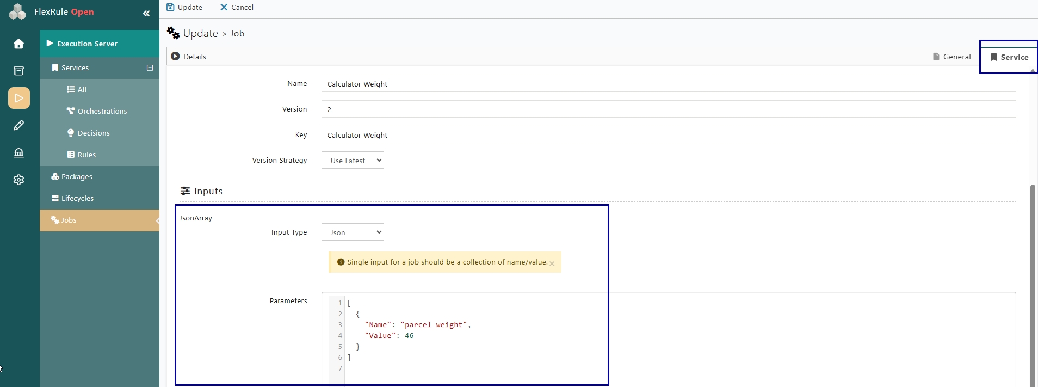This screenshot has height=387, width=1038.
Task: Click the warning info icon in alert
Action: 341,262
